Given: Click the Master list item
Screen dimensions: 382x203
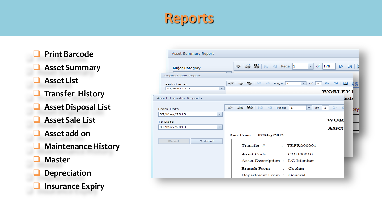Looking at the screenshot, I should click(57, 160).
